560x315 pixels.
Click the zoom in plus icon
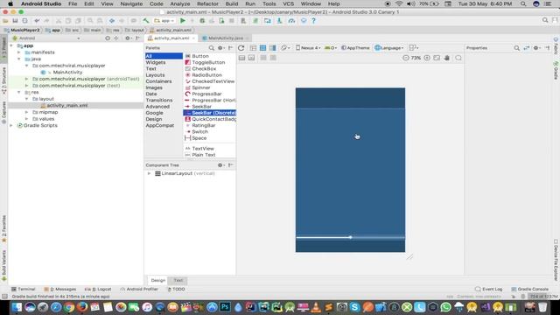[x=427, y=58]
